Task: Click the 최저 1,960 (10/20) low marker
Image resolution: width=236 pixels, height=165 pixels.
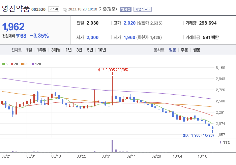Action: [198, 135]
